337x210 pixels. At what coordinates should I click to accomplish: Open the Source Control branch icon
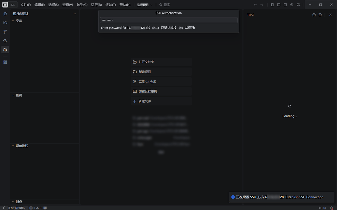[x=5, y=32]
